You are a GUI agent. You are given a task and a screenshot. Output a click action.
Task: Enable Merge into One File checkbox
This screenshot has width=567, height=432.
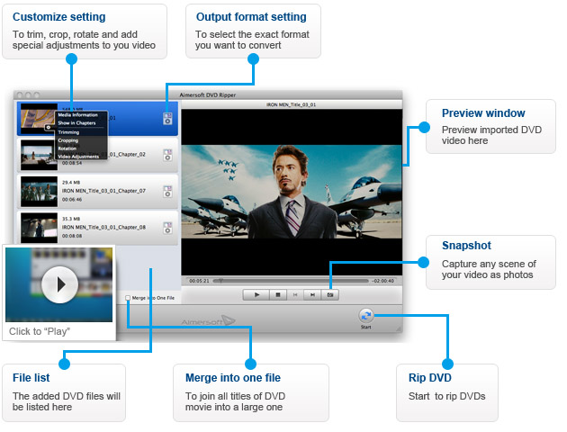(x=128, y=298)
